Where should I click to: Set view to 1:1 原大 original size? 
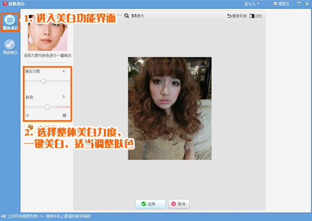point(138,16)
